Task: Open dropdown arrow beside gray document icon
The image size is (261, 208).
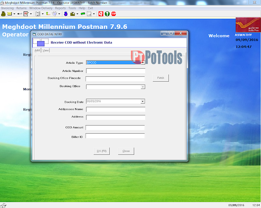Action: [x=94, y=14]
